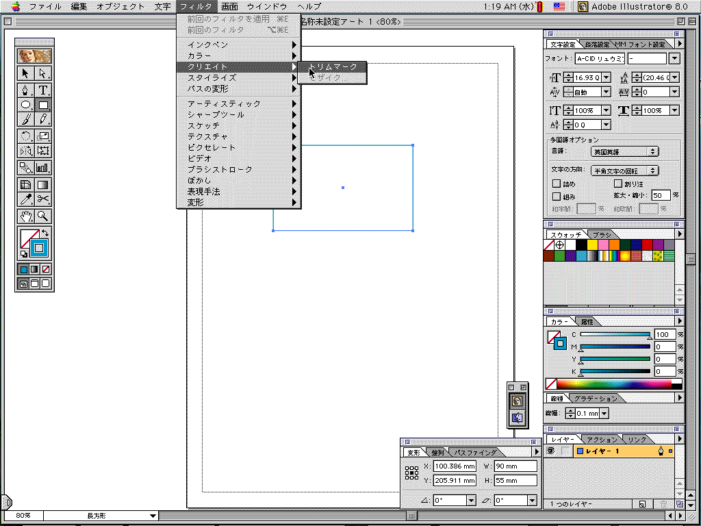Choose the Zoom magnifier tool
The image size is (701, 526).
pos(43,216)
